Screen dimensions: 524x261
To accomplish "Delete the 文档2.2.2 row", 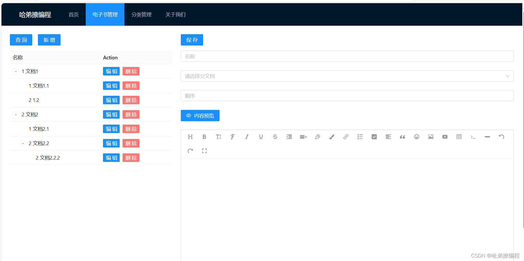I will coord(131,158).
